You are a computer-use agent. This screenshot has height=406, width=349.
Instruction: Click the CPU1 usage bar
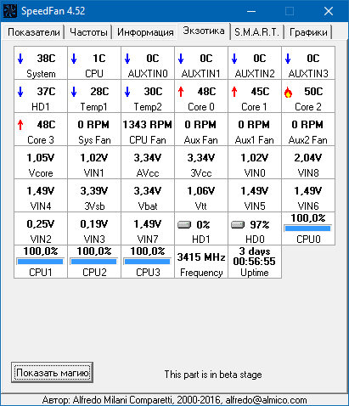pos(40,262)
